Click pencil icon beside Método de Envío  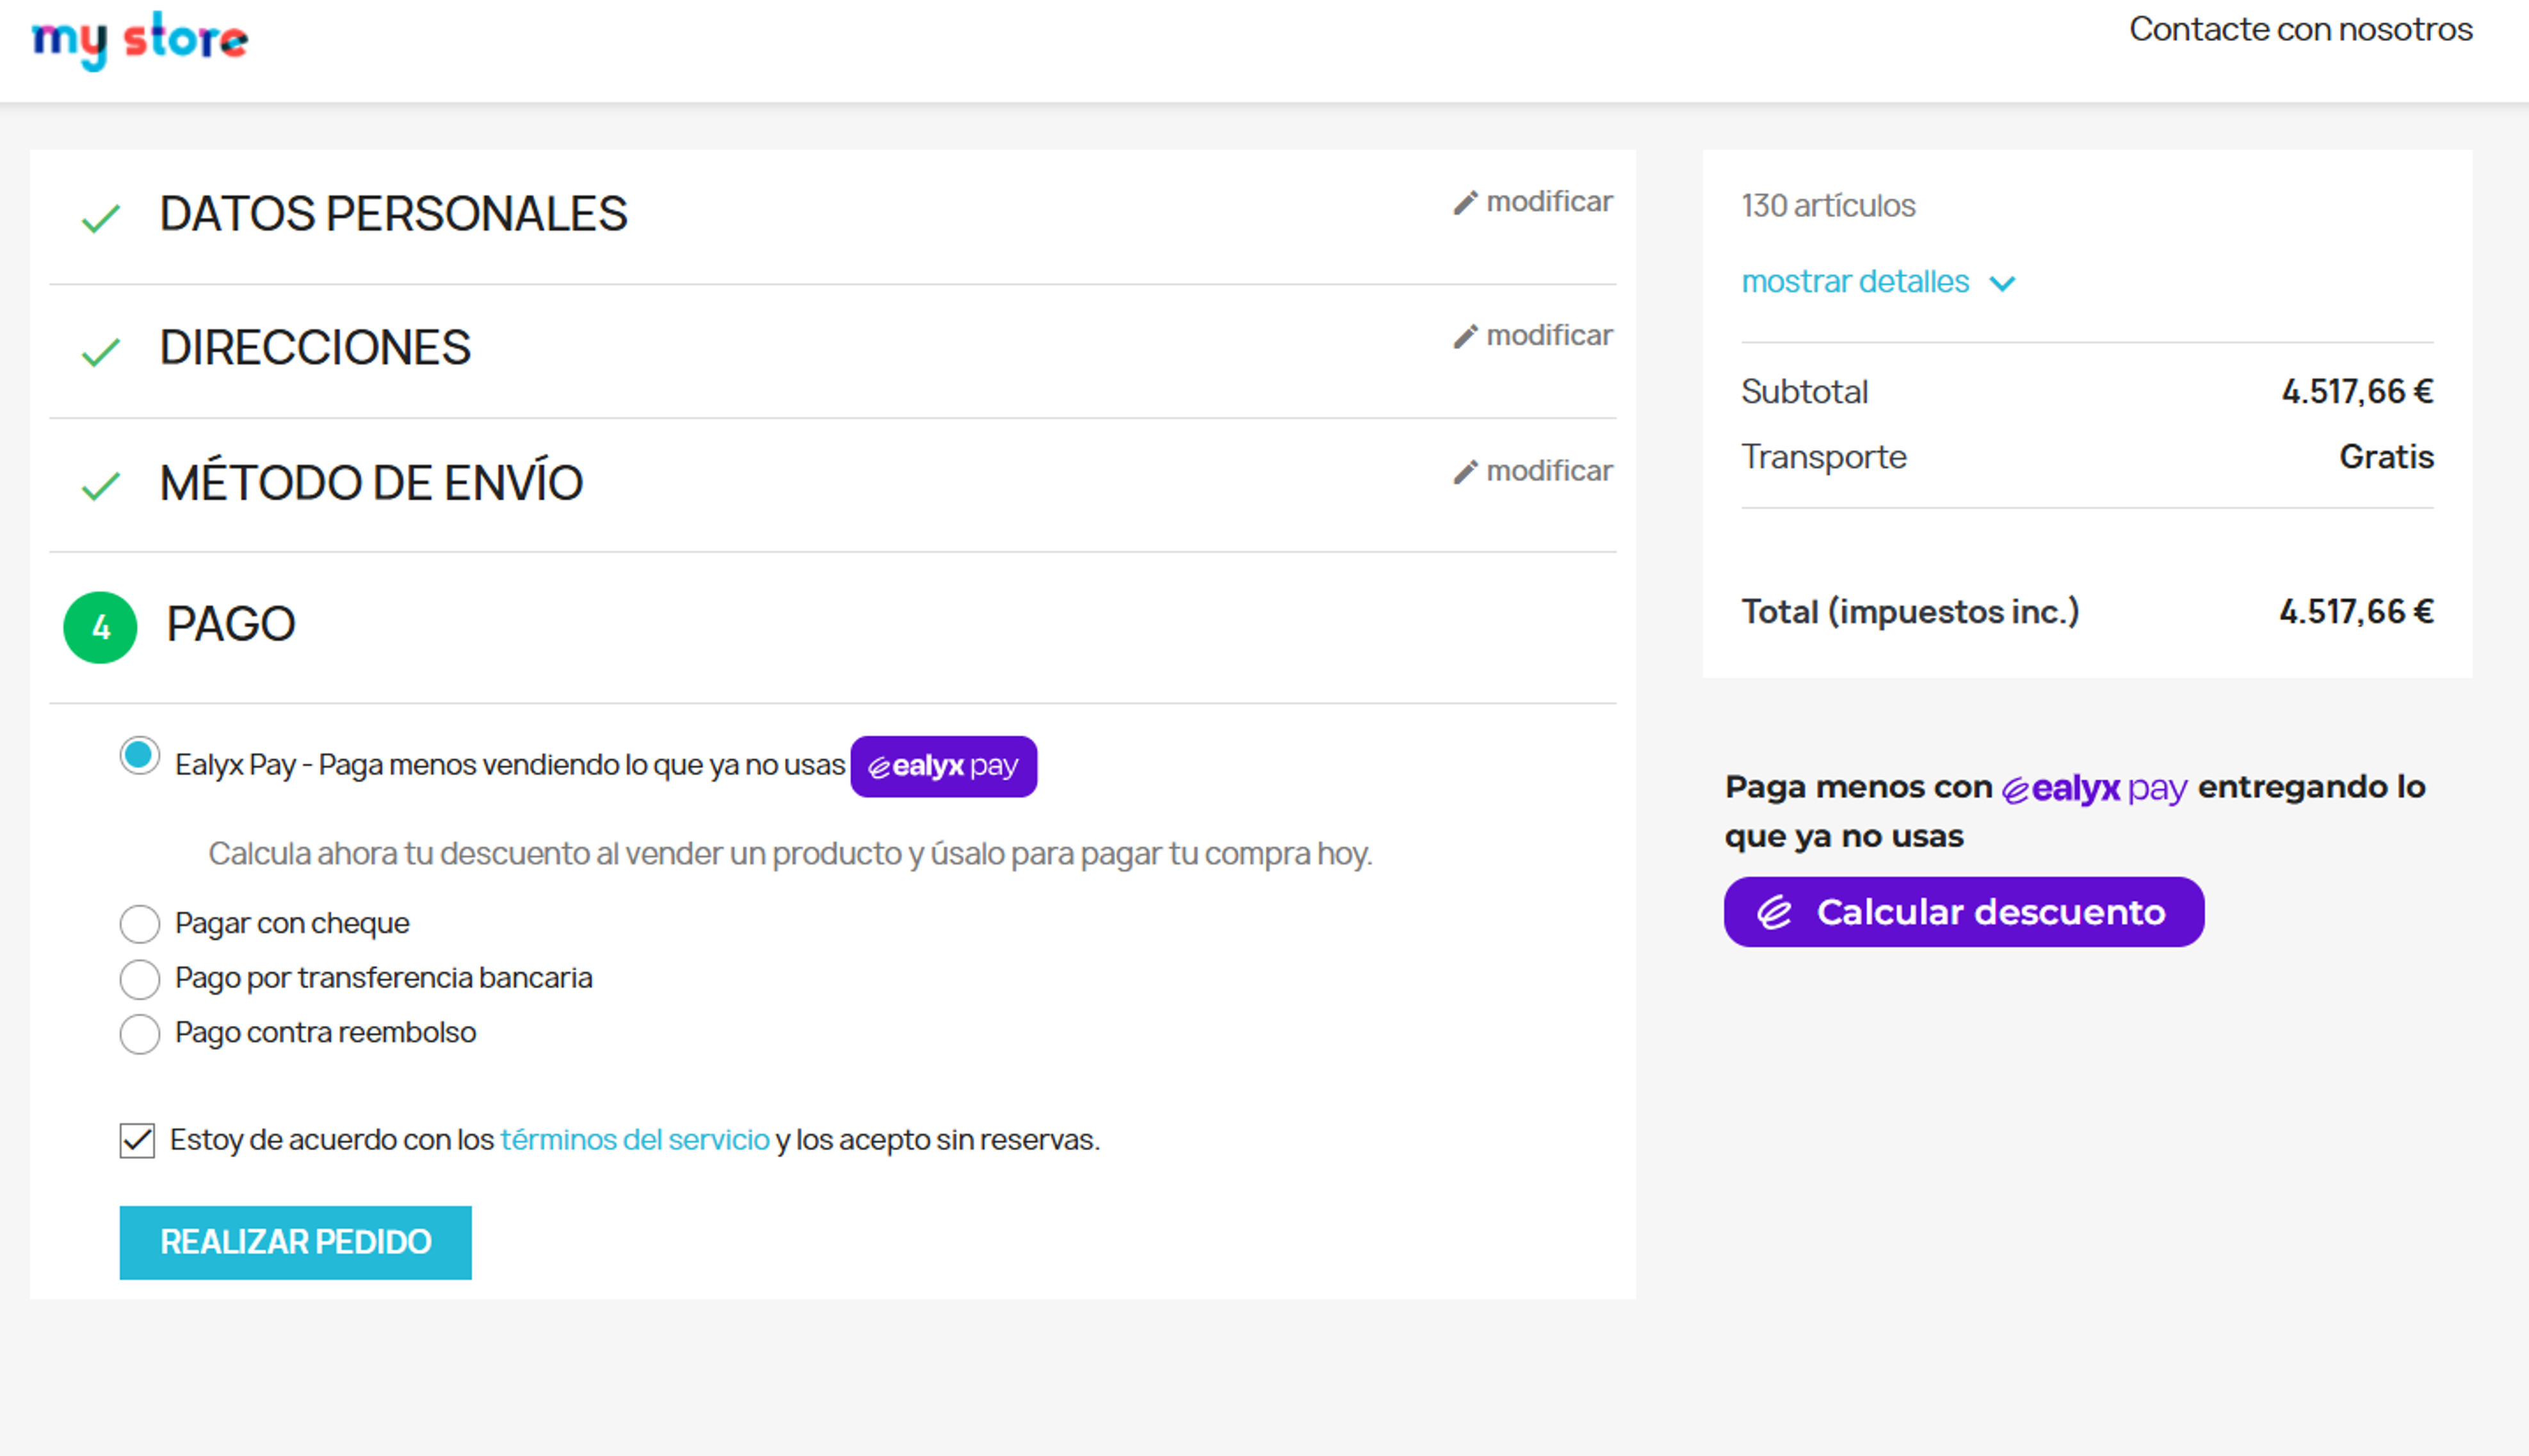click(1466, 472)
